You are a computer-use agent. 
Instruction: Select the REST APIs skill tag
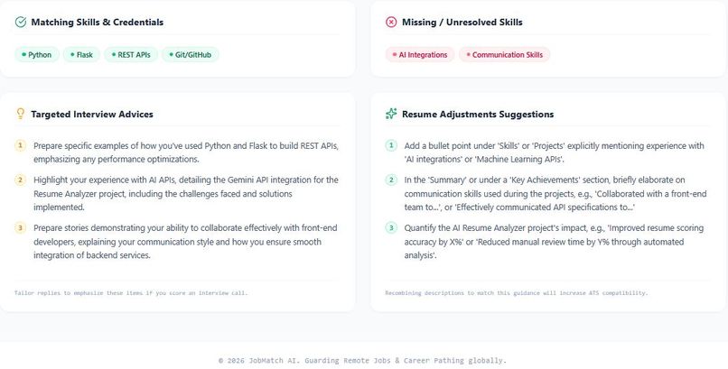point(131,55)
